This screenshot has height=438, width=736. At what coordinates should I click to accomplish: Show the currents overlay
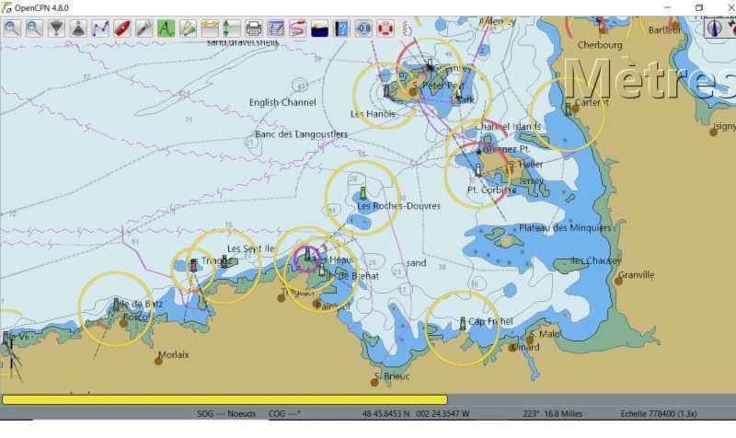211,28
